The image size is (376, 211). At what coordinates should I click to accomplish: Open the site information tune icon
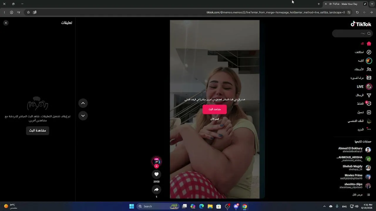[349, 12]
